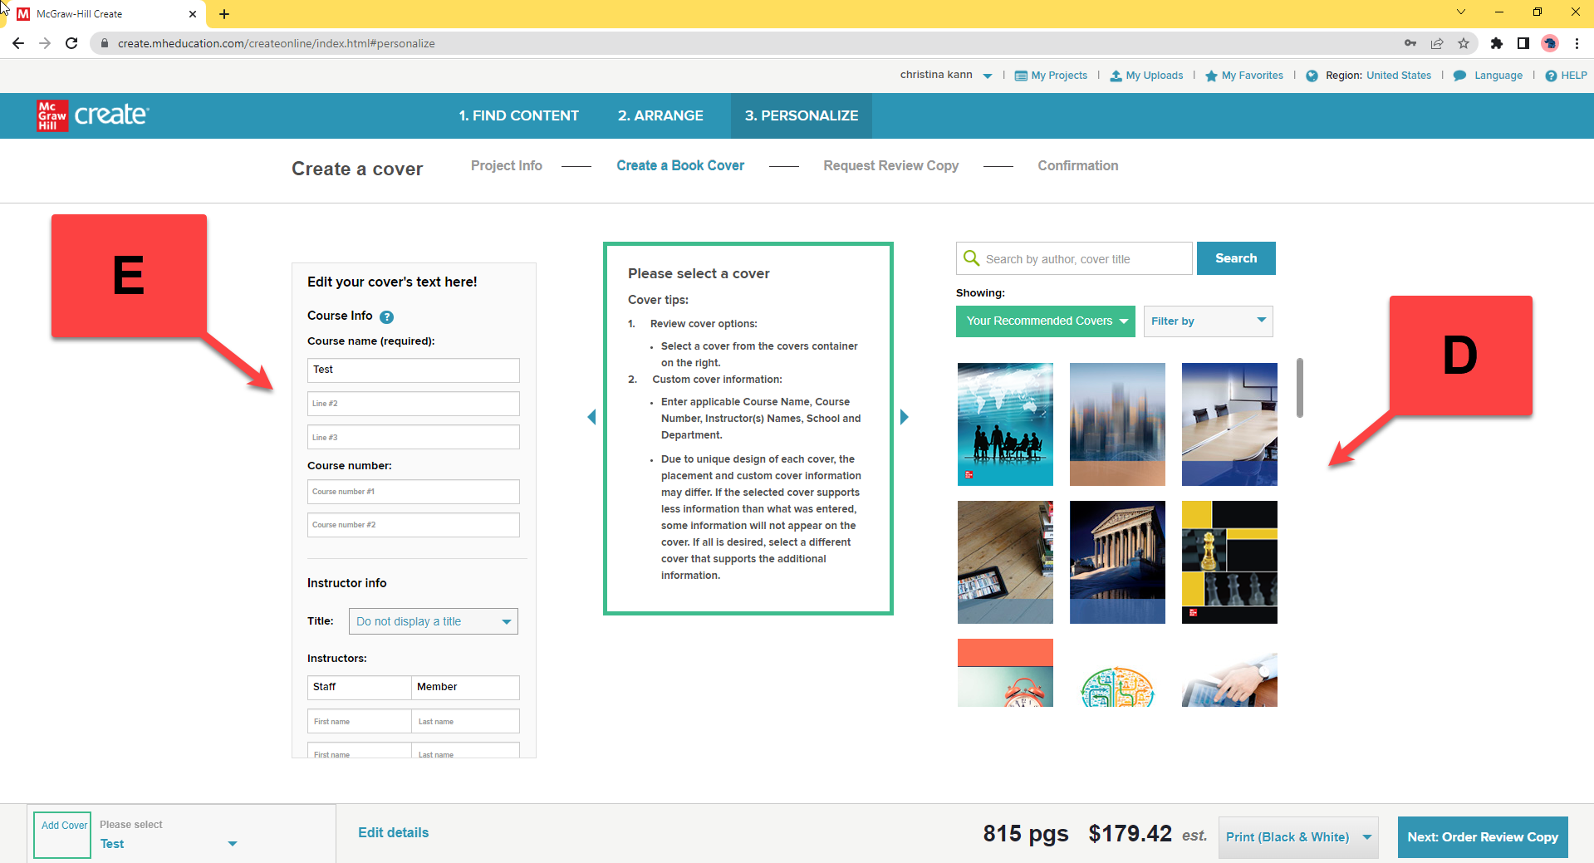Viewport: 1594px width, 863px height.
Task: Click the cover list scrollbar
Action: click(1299, 388)
